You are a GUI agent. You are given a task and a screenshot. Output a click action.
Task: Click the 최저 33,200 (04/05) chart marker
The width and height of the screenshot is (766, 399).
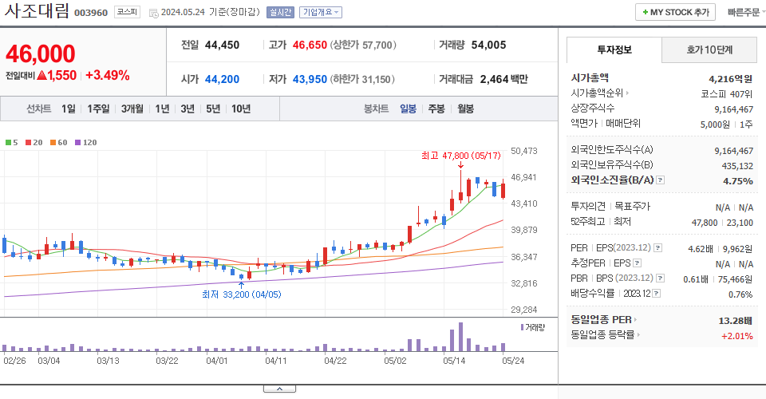241,294
